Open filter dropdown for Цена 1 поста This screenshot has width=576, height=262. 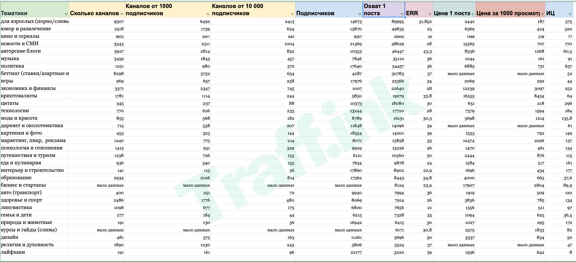pyautogui.click(x=473, y=14)
